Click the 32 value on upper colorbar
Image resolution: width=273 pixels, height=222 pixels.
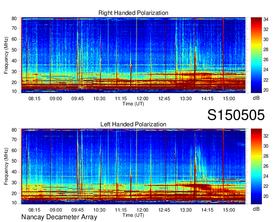[x=266, y=29]
